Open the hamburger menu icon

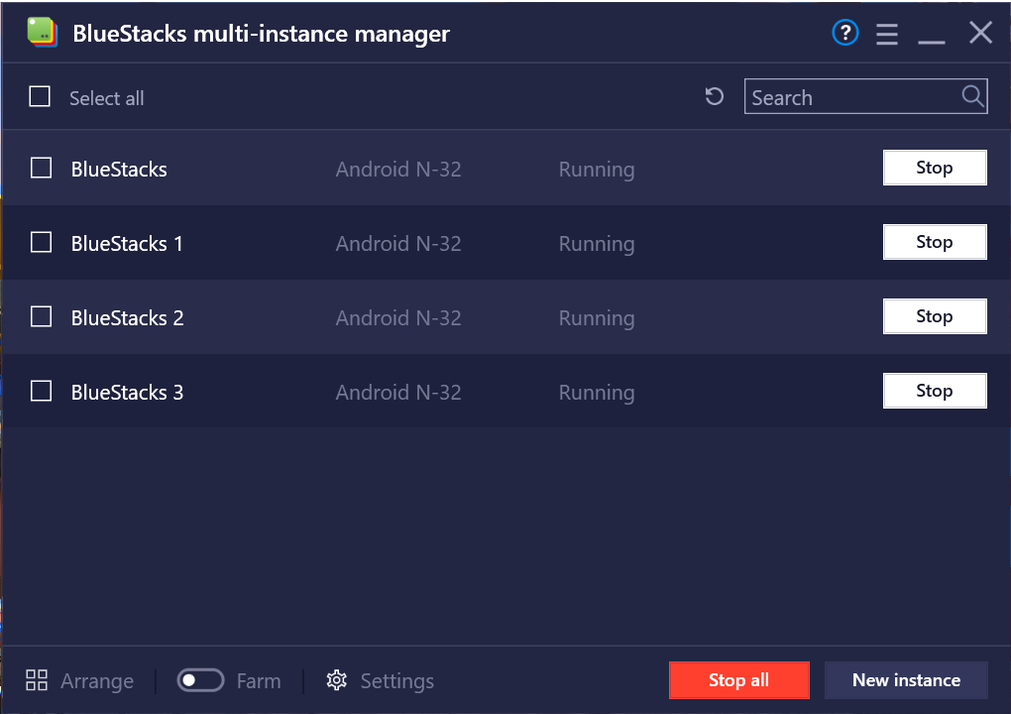pyautogui.click(x=886, y=34)
